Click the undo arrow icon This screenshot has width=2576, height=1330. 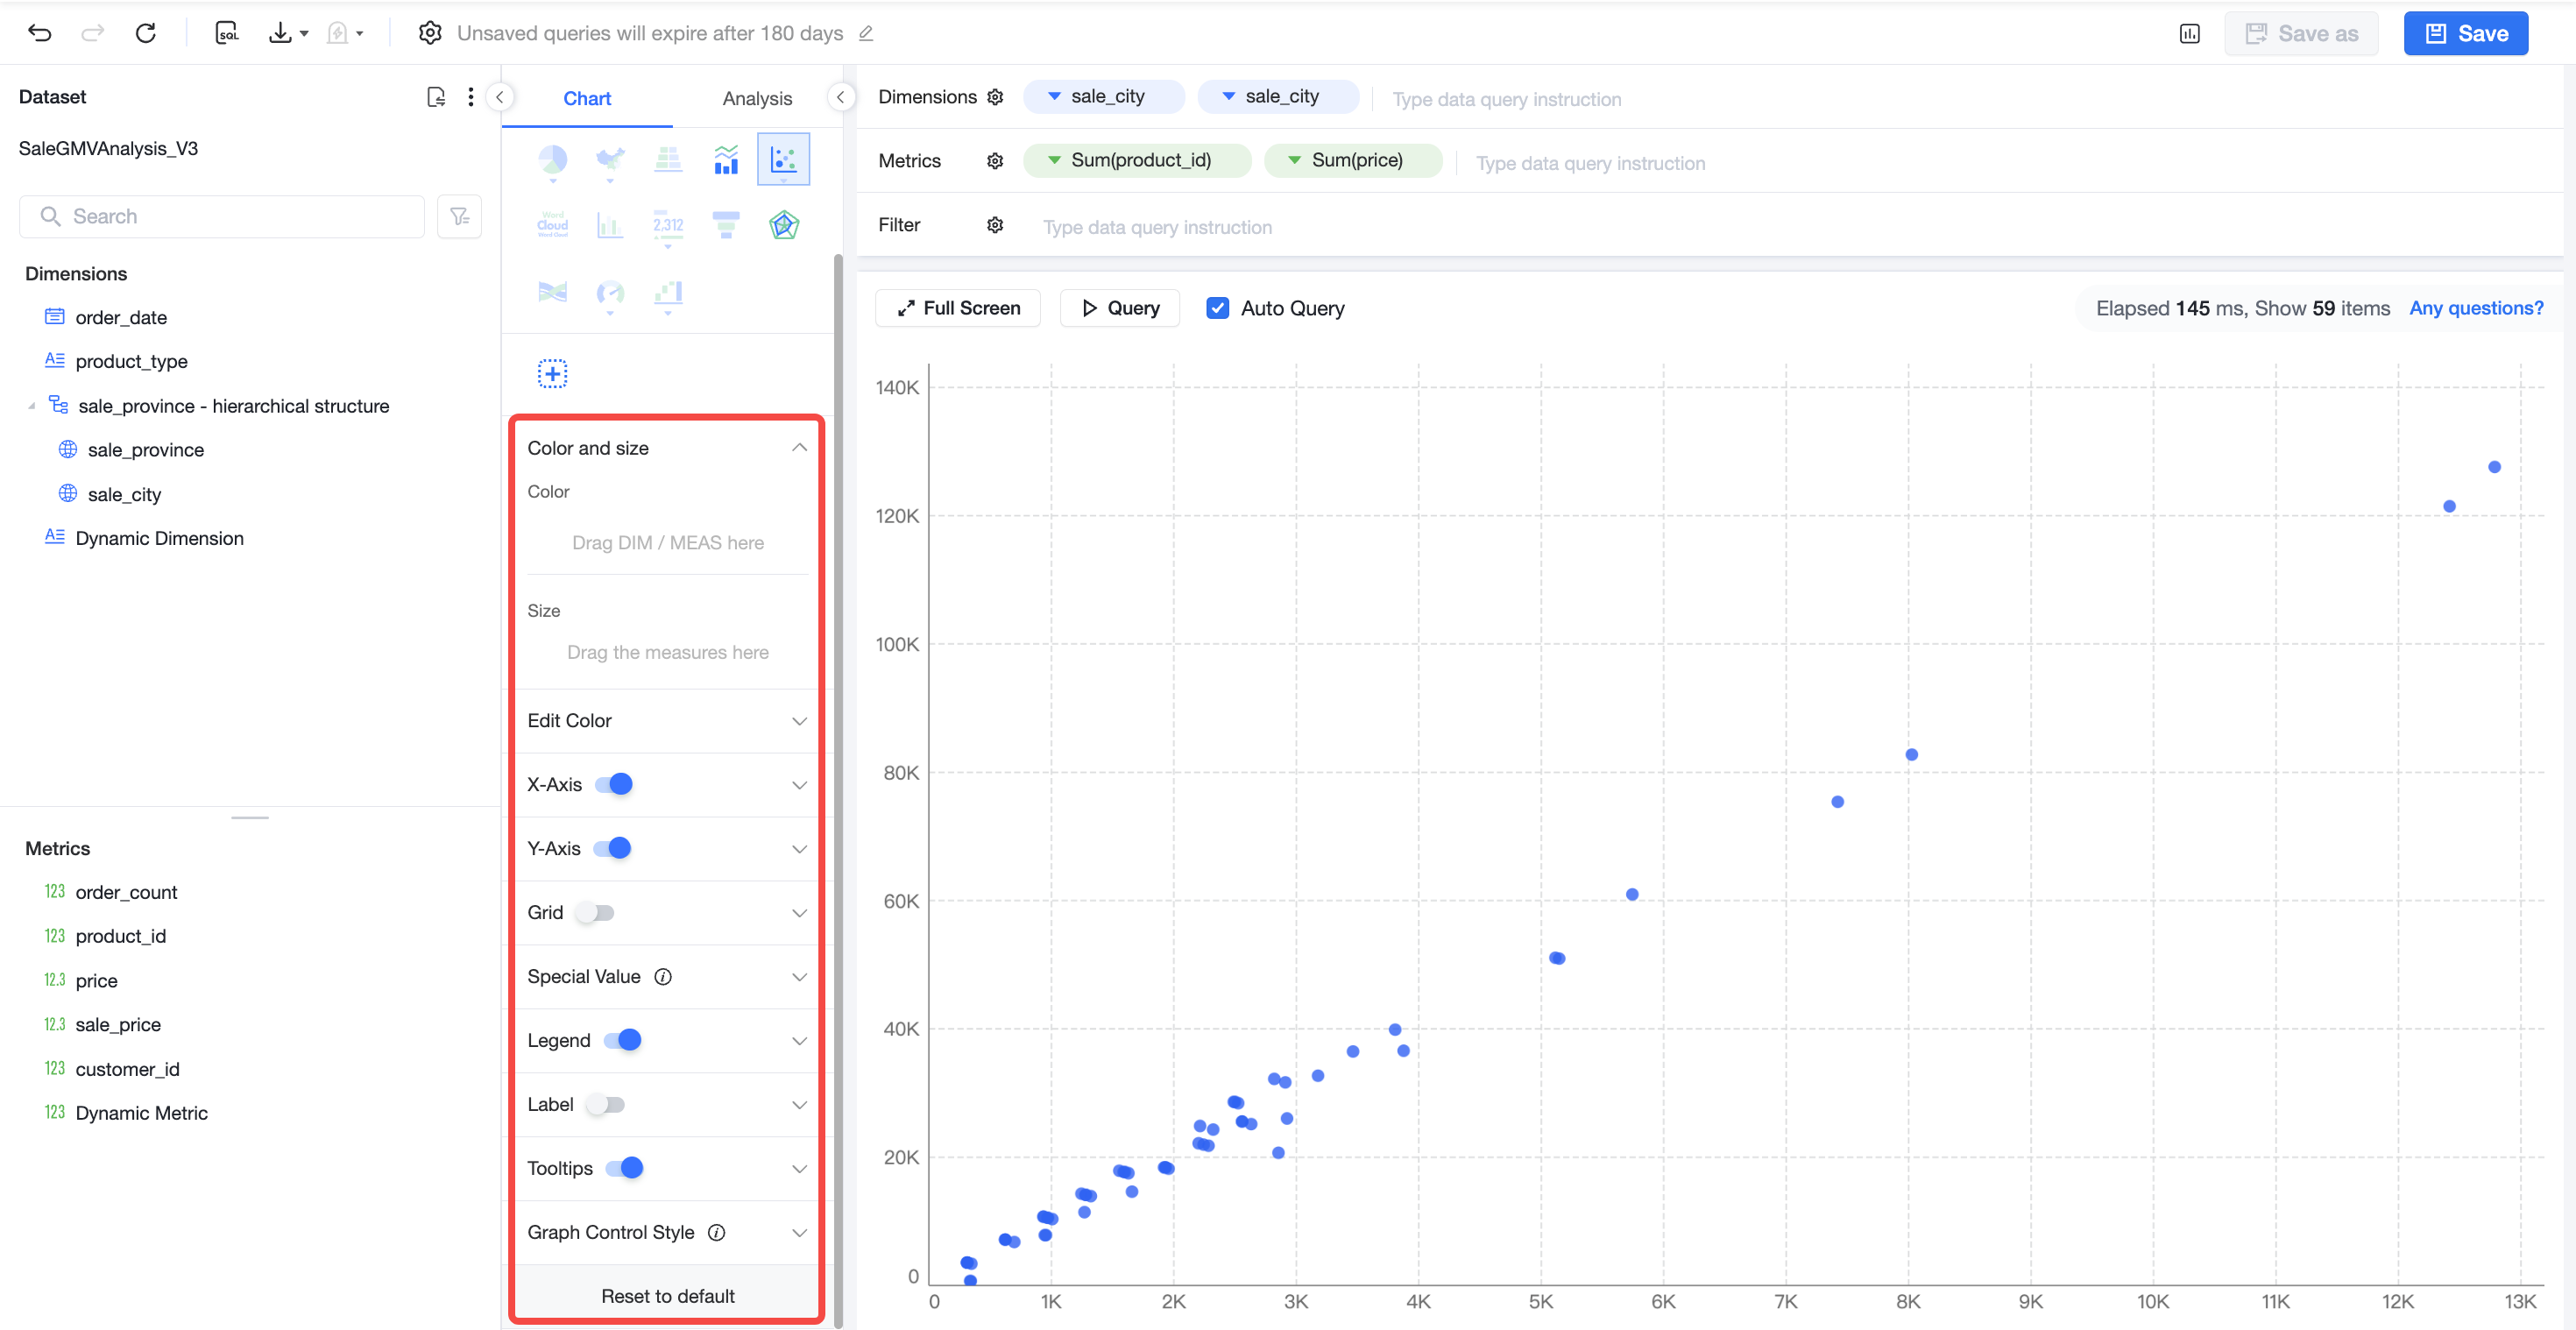click(x=40, y=33)
